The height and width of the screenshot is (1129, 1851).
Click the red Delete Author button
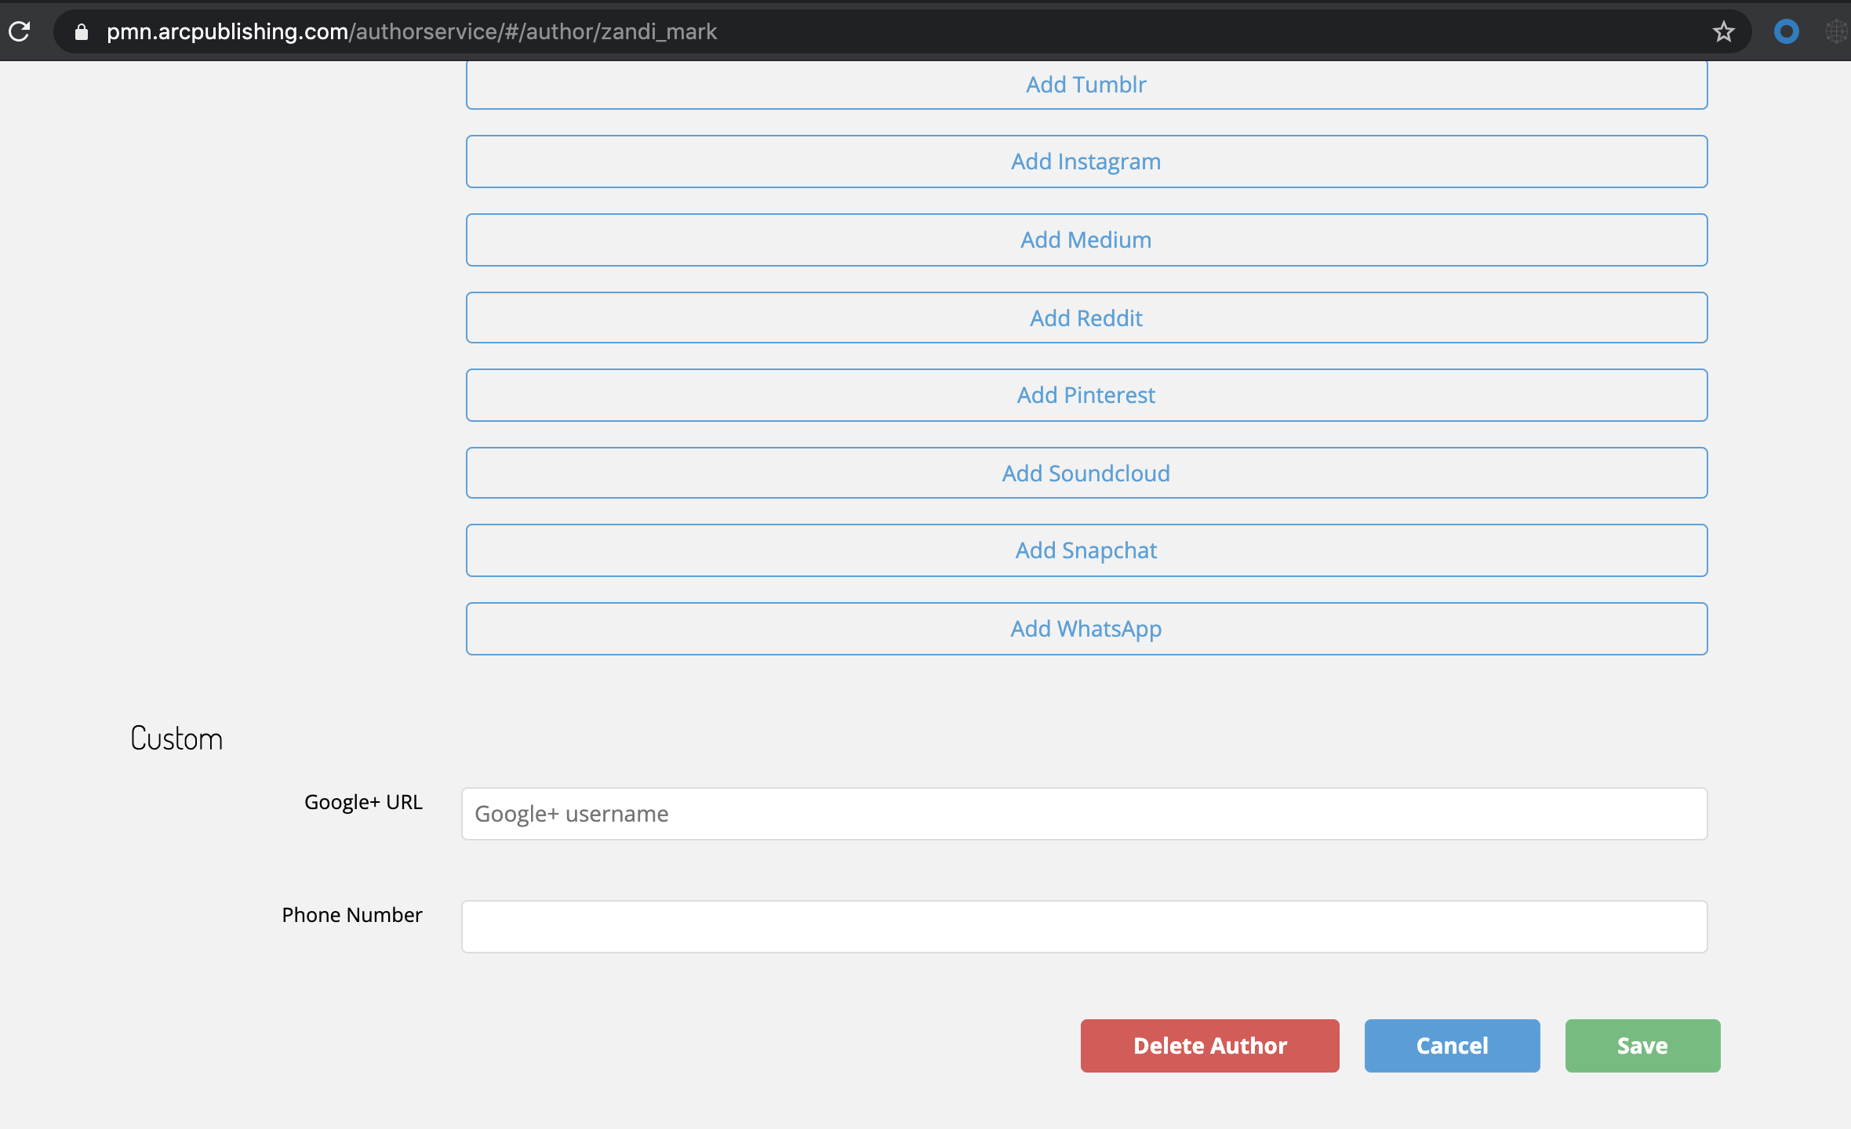[1209, 1046]
